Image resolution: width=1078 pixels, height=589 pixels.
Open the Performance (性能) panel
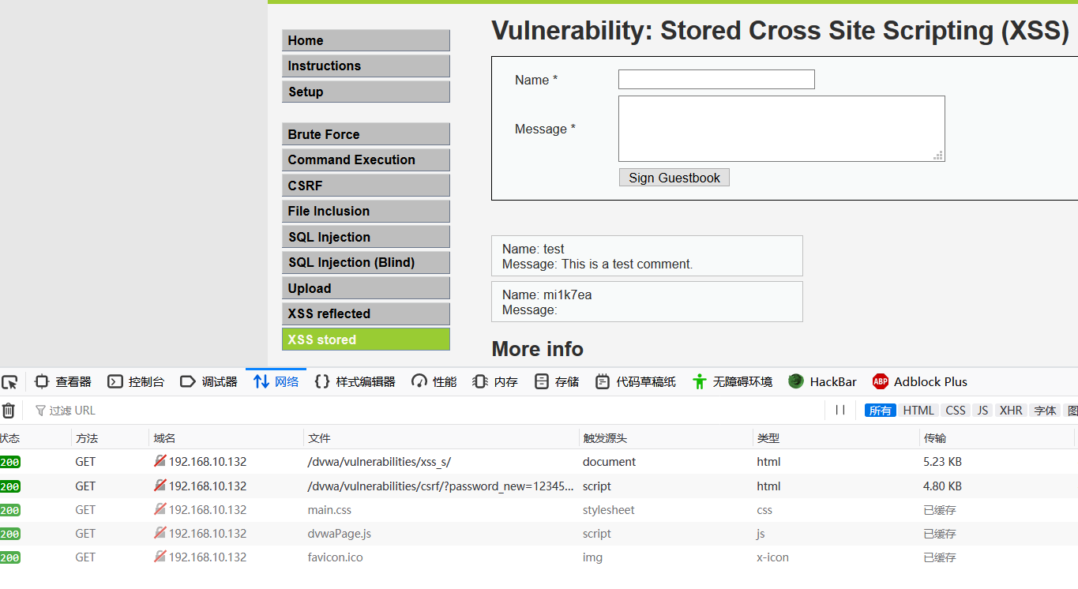click(434, 382)
